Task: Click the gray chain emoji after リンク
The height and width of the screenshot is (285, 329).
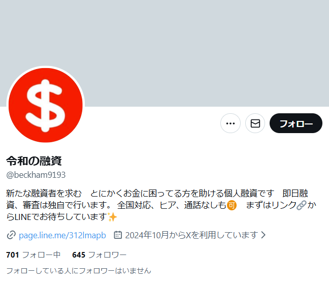Action: [302, 205]
